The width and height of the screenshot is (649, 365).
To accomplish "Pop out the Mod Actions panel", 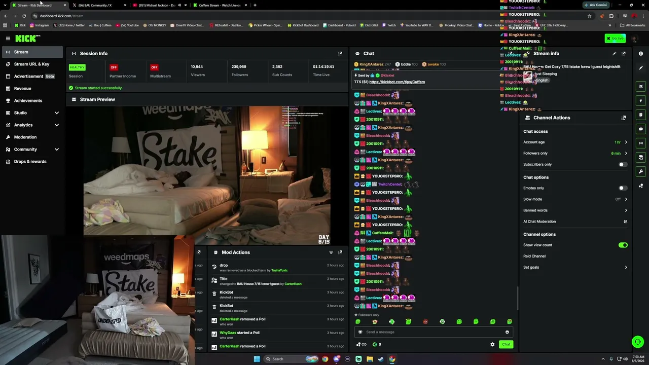I will coord(340,252).
